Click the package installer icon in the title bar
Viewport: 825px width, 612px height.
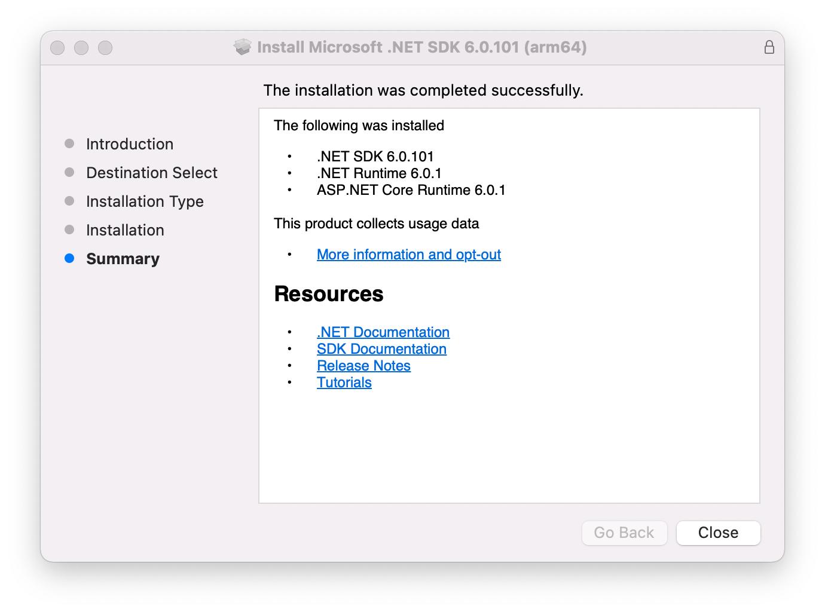pos(242,47)
